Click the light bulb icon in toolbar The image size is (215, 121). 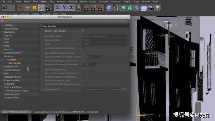(158, 8)
